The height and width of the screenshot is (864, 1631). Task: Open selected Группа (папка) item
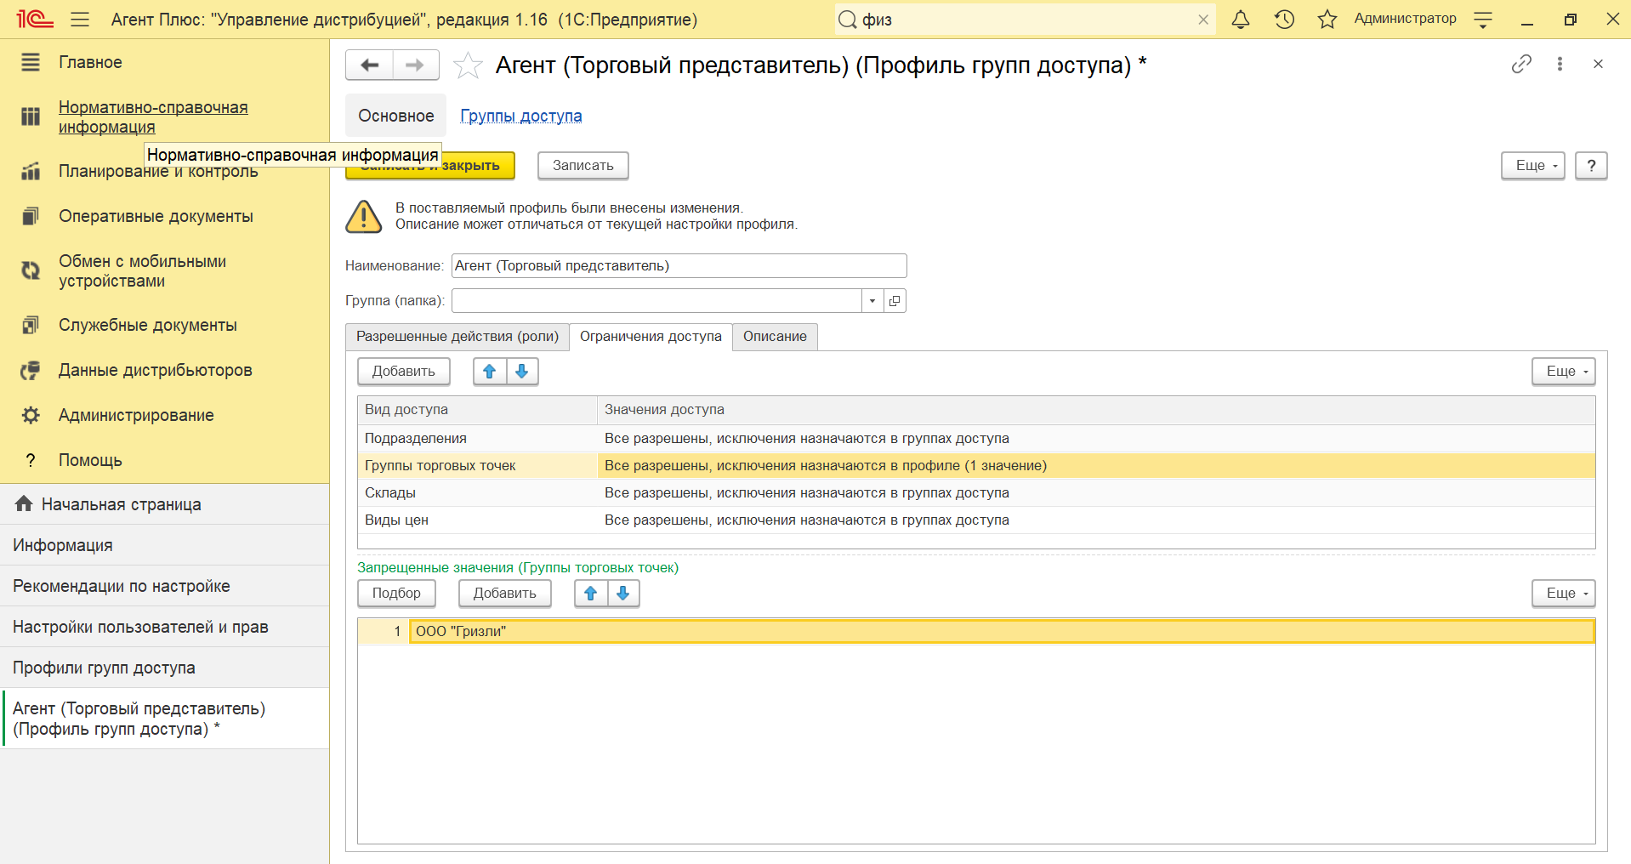click(895, 300)
